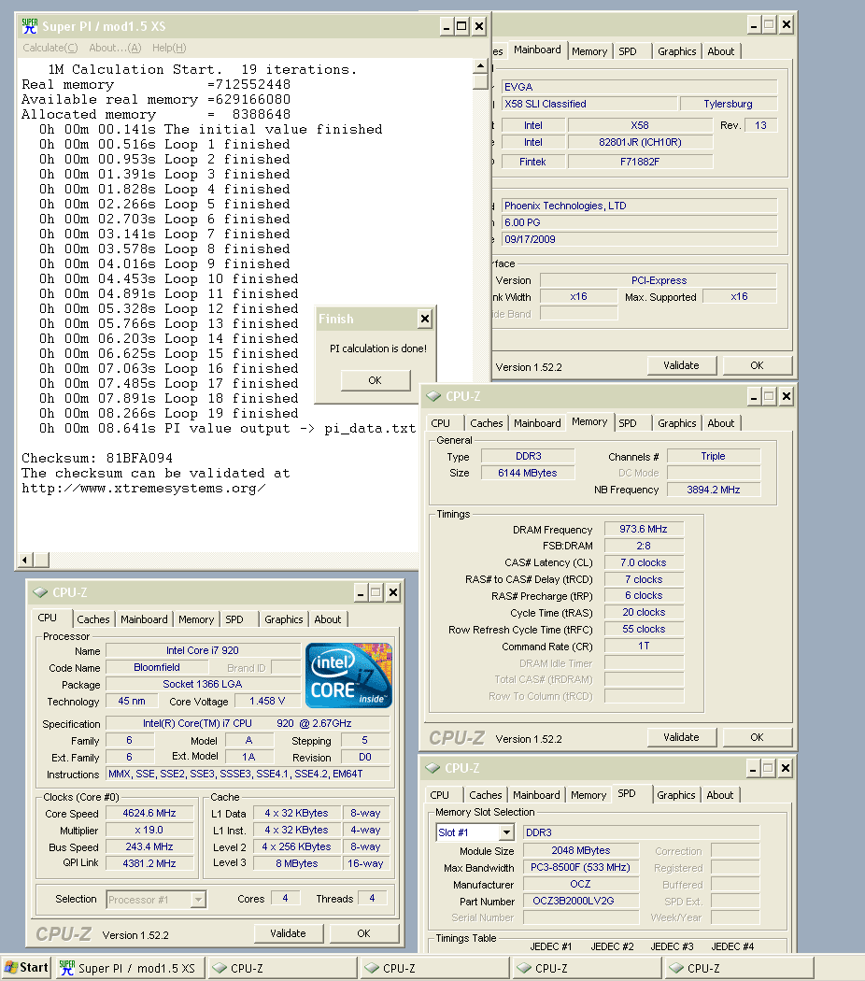
Task: Open the Windows Start button
Action: (25, 968)
